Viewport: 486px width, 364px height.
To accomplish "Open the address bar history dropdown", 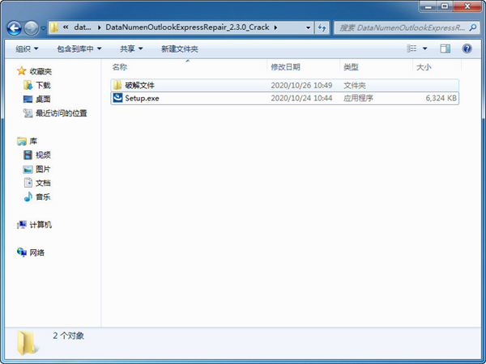I will tap(308, 28).
